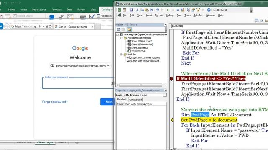Screen dimensions: 268x150
Task: Open the (General) object dropdown
Action: (219, 26)
